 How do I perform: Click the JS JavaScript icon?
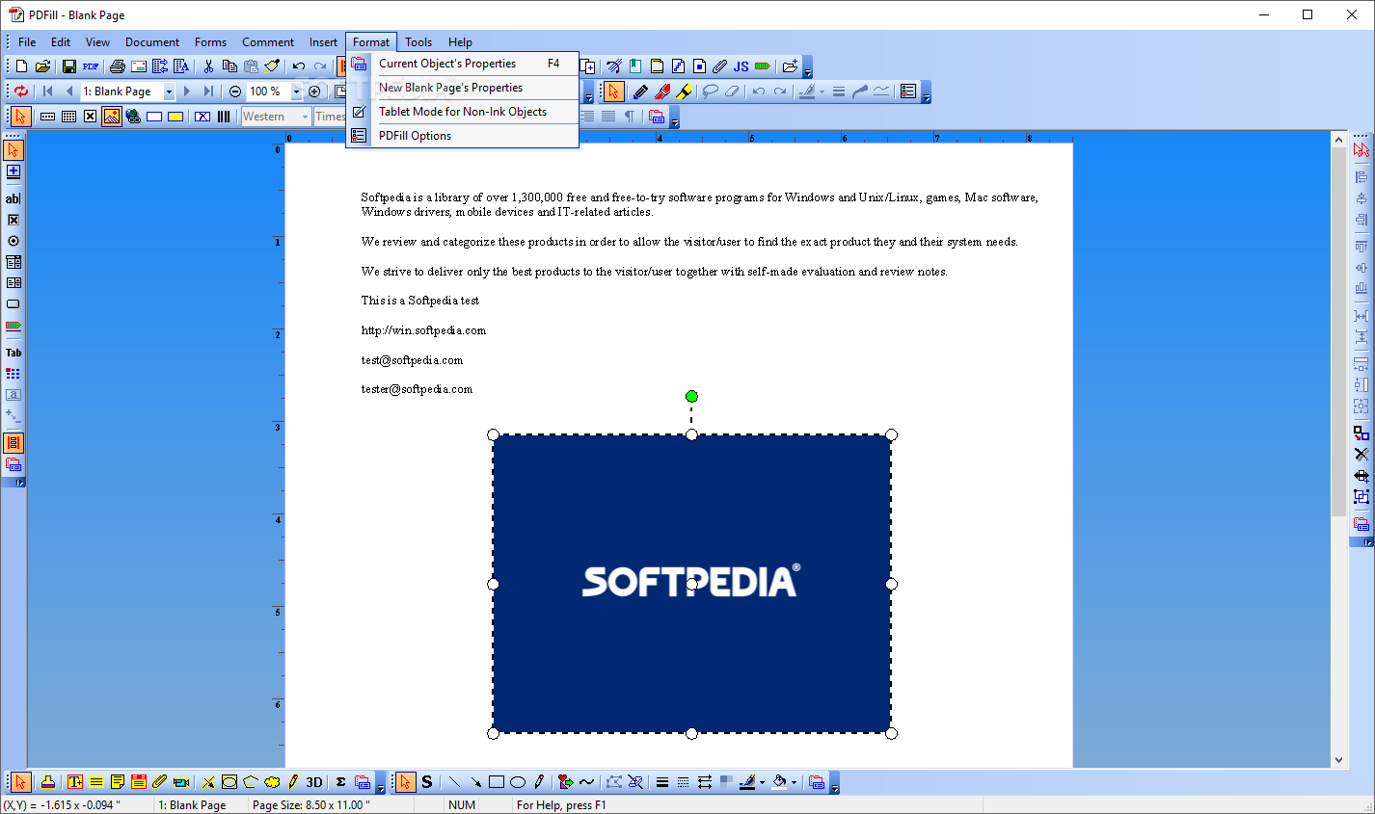click(x=741, y=66)
